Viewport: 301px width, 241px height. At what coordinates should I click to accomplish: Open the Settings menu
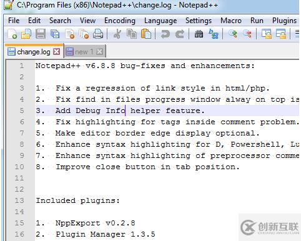click(199, 21)
